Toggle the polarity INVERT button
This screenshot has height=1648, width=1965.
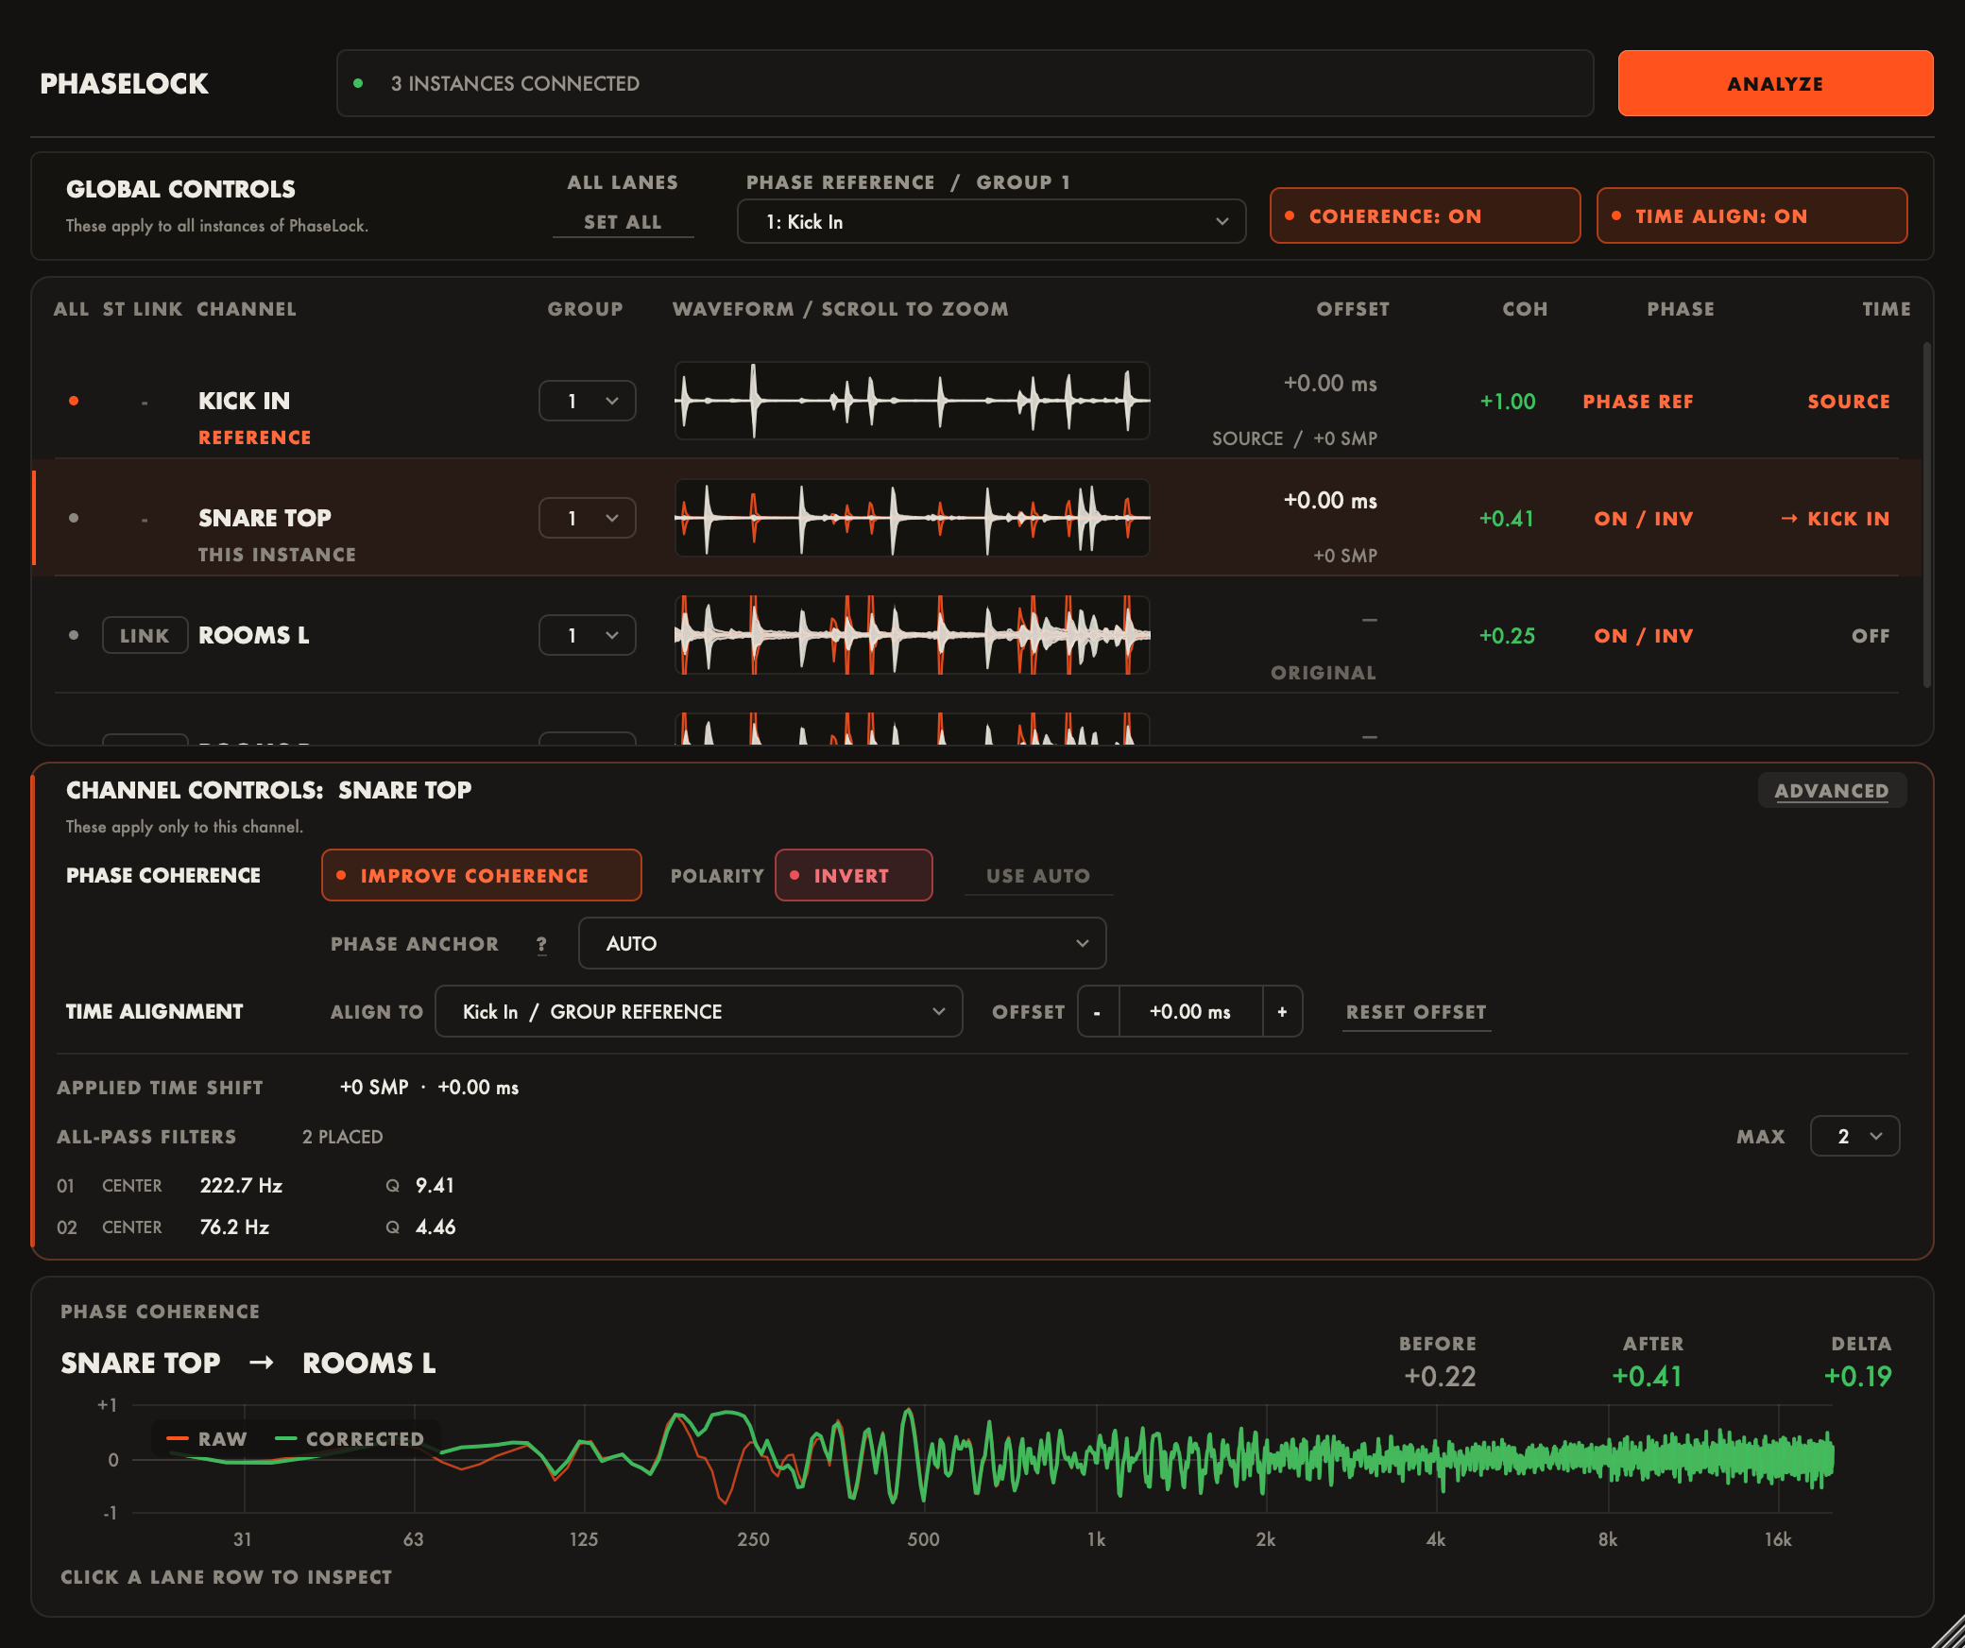(853, 875)
